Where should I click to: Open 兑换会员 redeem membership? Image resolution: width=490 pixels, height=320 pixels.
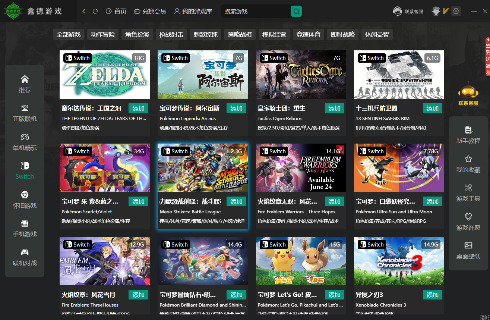pos(150,12)
